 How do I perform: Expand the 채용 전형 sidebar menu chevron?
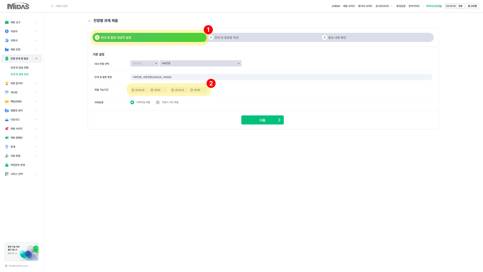pos(36,50)
